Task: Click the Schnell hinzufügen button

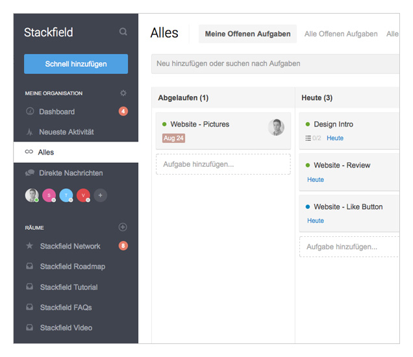Action: [76, 64]
